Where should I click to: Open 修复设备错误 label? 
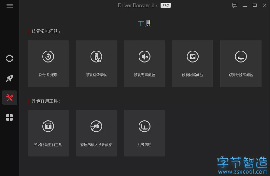[96, 75]
